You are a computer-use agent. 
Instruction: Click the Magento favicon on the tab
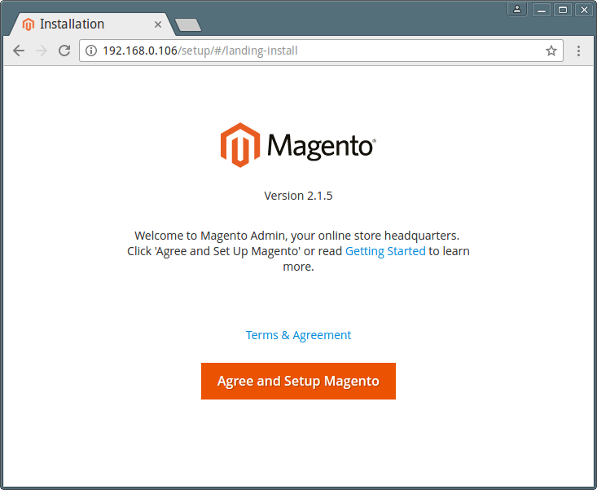(x=29, y=24)
